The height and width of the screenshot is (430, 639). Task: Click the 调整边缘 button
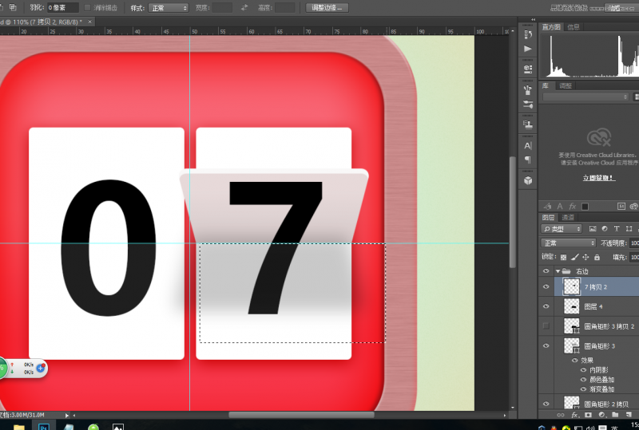coord(327,7)
